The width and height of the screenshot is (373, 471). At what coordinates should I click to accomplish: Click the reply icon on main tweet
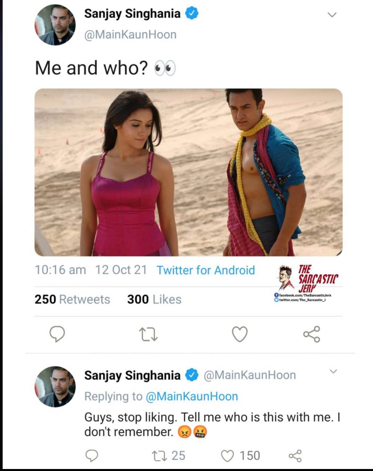[x=57, y=334]
